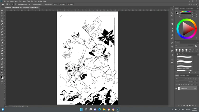199x112 pixels.
Task: Click the foreground color swatch in Color panel
Action: click(176, 12)
